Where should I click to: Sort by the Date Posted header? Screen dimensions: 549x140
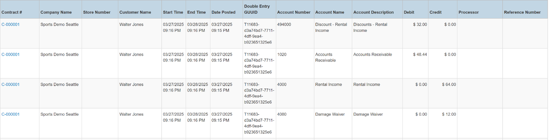coord(223,12)
